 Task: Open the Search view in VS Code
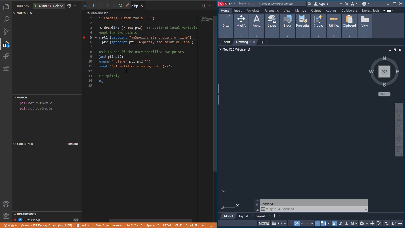tap(6, 19)
